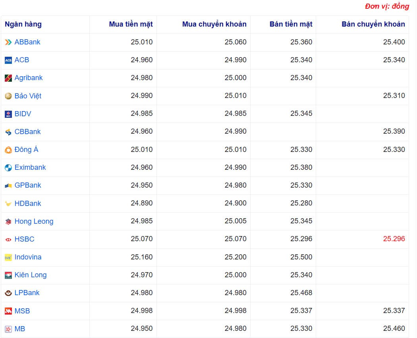Click the Bán chuyển khoản column header

[x=373, y=24]
